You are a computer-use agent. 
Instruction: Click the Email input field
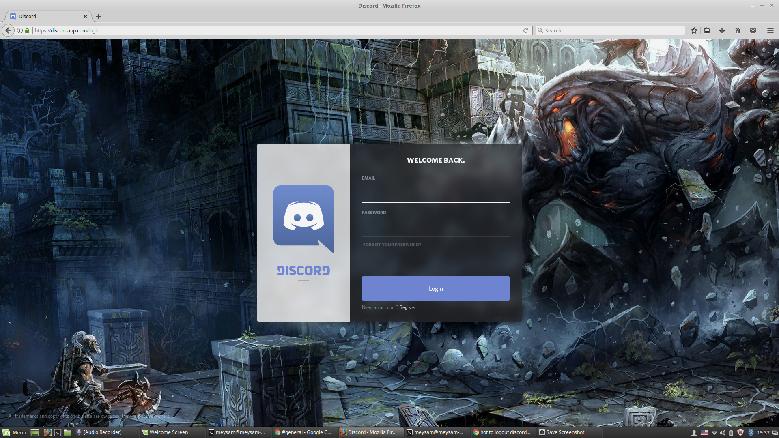tap(436, 194)
